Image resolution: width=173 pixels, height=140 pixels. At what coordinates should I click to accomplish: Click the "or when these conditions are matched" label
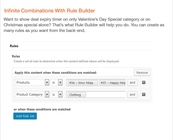point(42,109)
